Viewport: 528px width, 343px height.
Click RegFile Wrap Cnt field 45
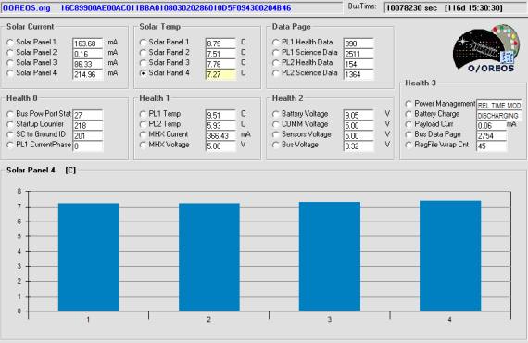(x=491, y=146)
